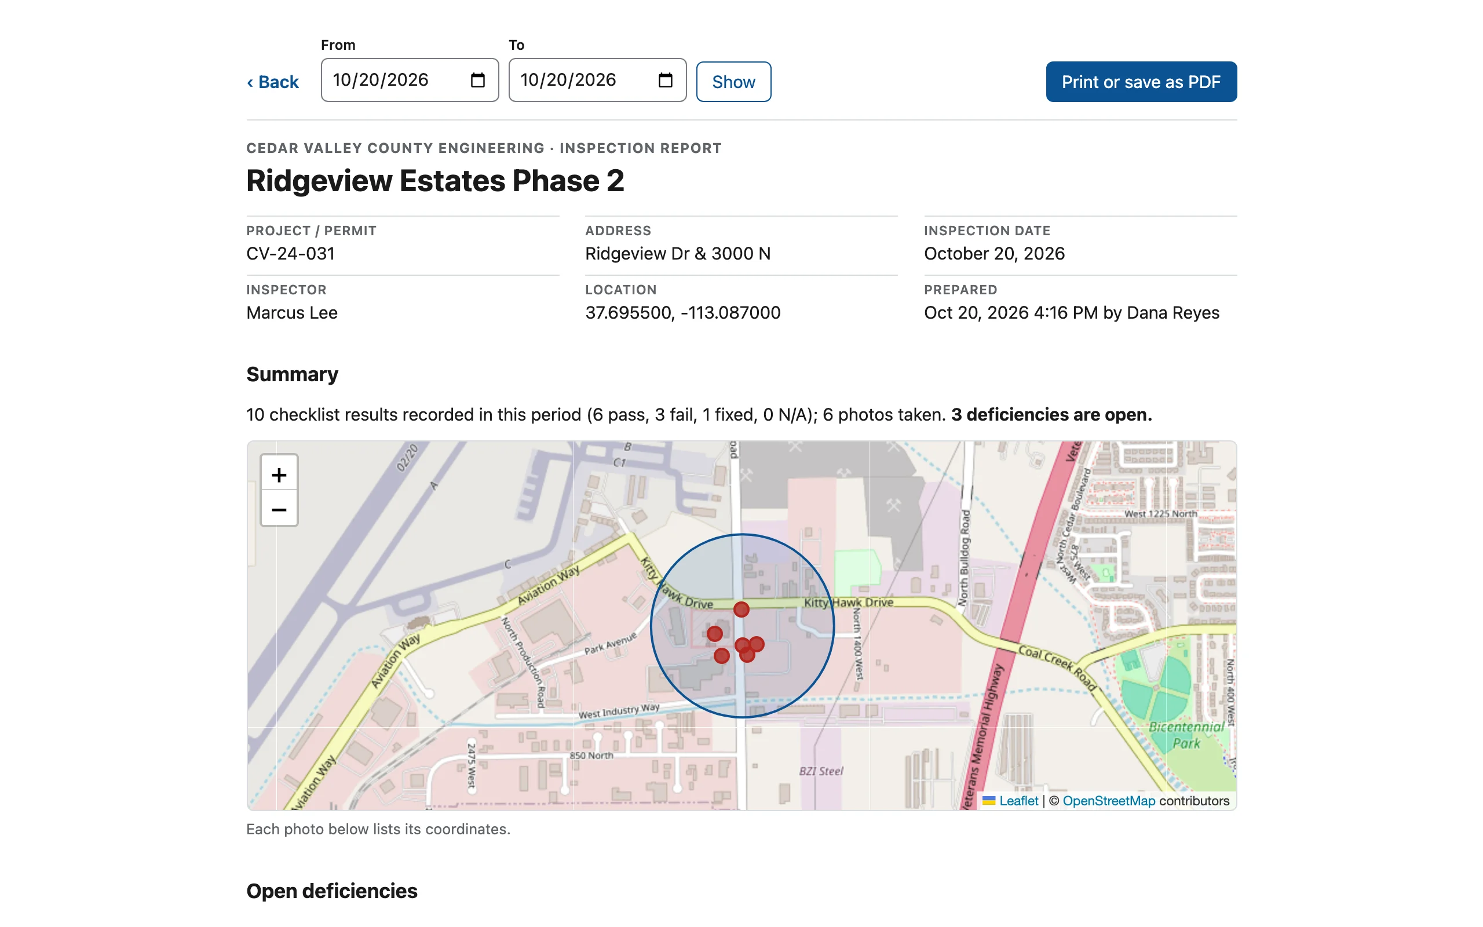Click North Production Road label on map
Image resolution: width=1483 pixels, height=927 pixels.
pyautogui.click(x=523, y=662)
